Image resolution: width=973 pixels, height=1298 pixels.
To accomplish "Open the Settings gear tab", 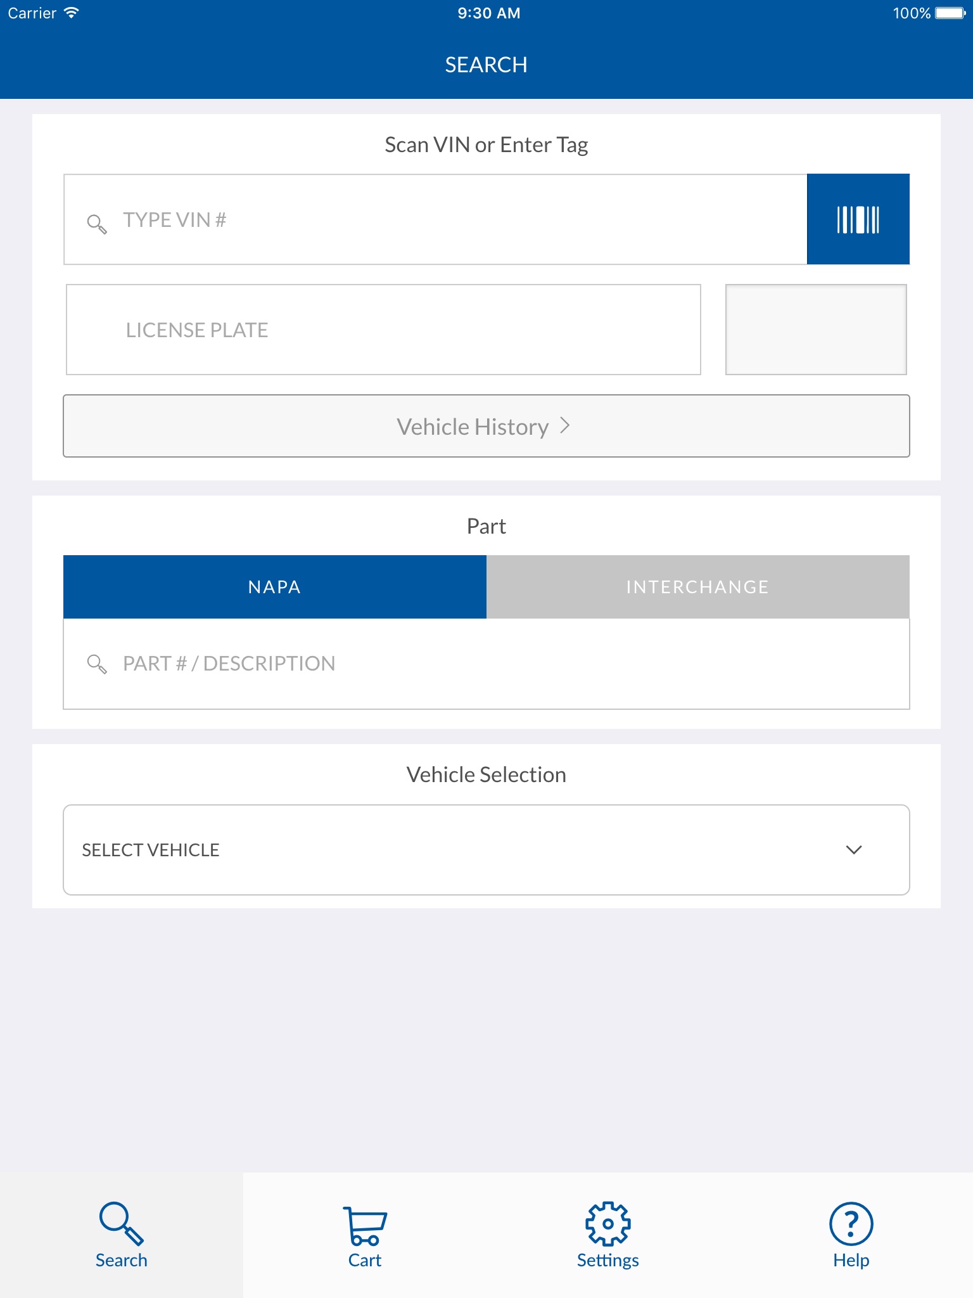I will click(607, 1236).
